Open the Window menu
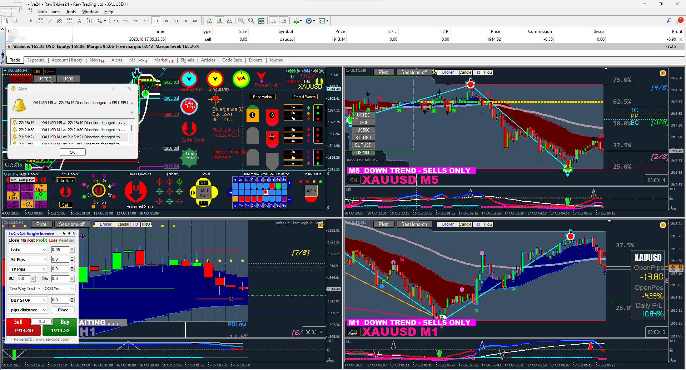The width and height of the screenshot is (686, 370). pyautogui.click(x=90, y=12)
